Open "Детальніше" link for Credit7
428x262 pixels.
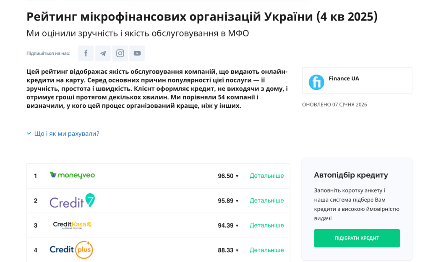pos(266,200)
